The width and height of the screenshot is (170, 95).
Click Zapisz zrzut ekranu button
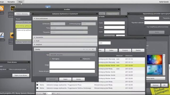tap(21, 75)
